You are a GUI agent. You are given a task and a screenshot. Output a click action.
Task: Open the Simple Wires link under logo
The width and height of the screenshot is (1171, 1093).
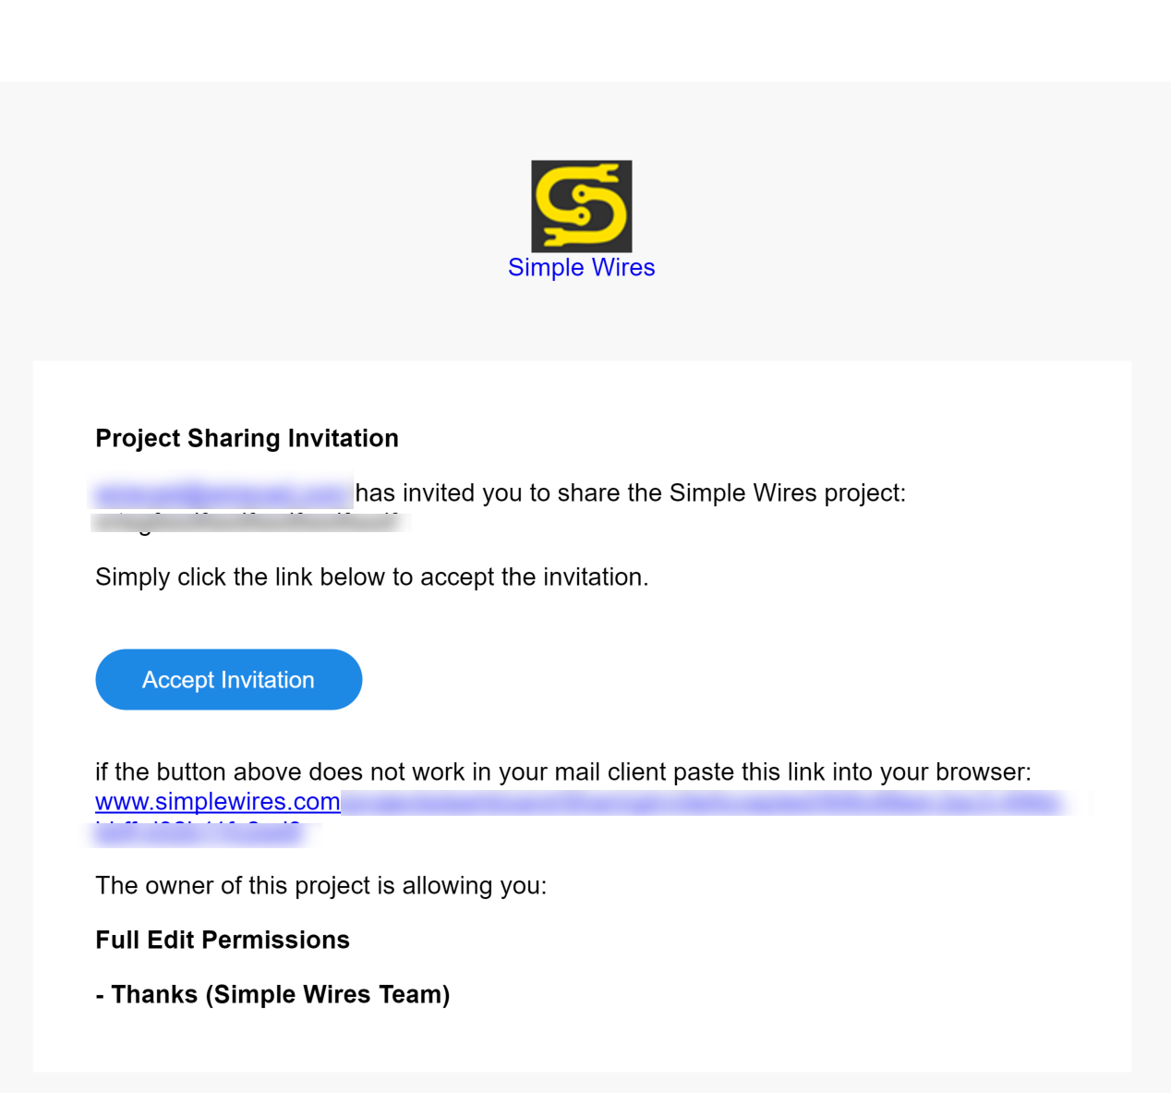pyautogui.click(x=582, y=267)
